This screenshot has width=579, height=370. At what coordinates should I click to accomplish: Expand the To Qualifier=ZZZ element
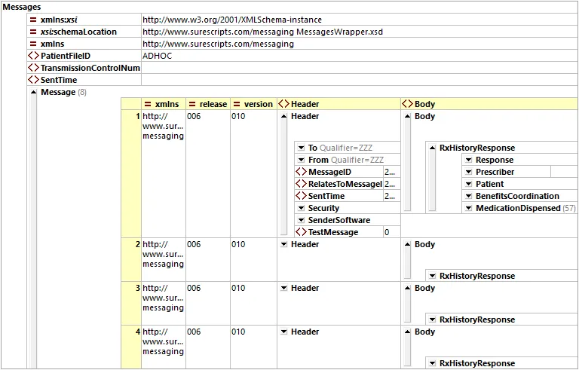[301, 148]
